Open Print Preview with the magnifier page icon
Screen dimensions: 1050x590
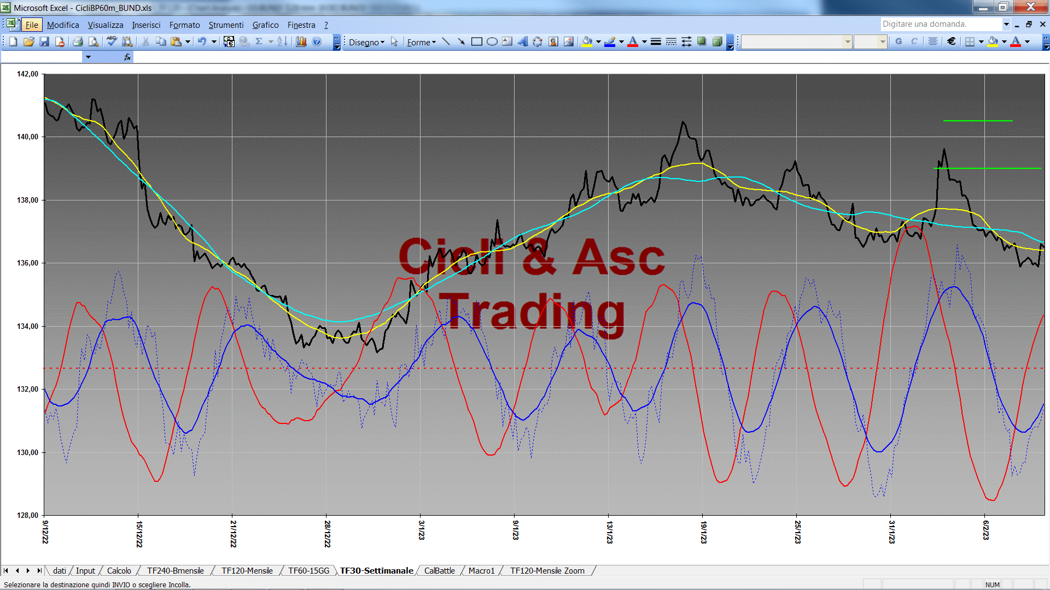[x=94, y=42]
